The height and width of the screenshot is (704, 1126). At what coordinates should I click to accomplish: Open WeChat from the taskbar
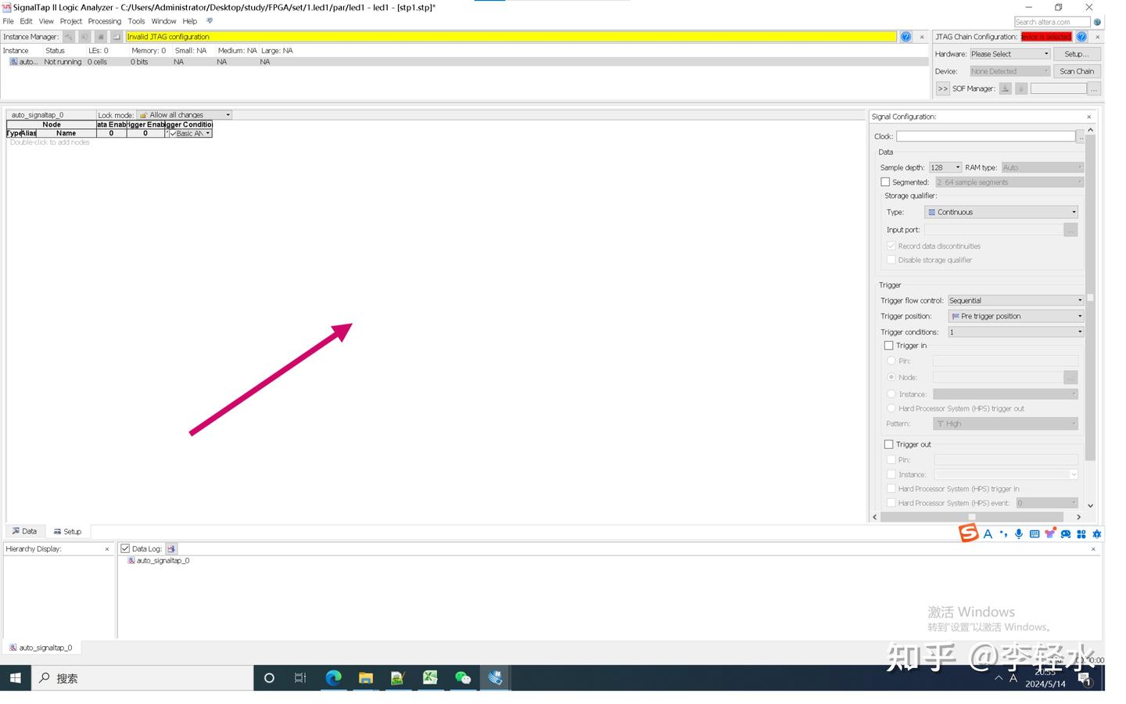click(x=463, y=678)
